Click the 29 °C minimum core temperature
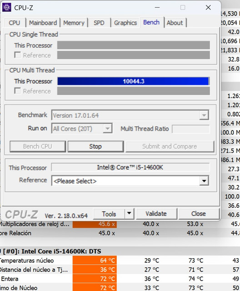The width and height of the screenshot is (240, 291). (152, 261)
